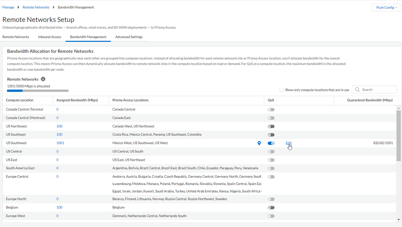Click the magnifier icon in the search box

(x=357, y=90)
